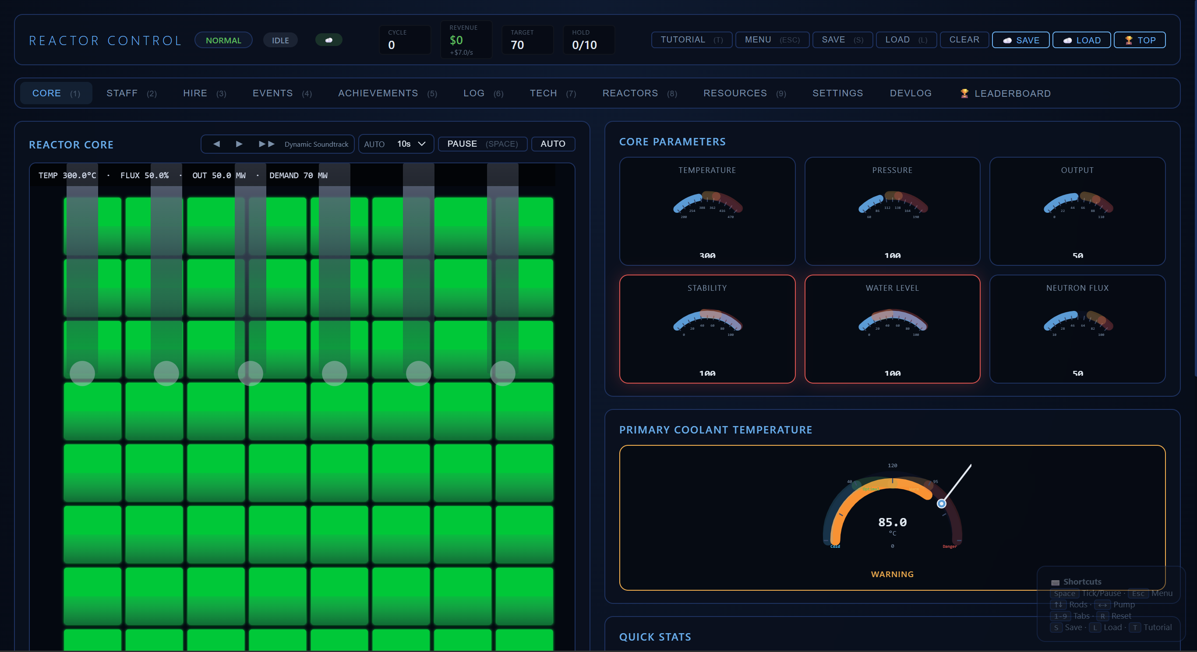Click the OUT 50.0 MW readout
The image size is (1197, 652).
219,175
